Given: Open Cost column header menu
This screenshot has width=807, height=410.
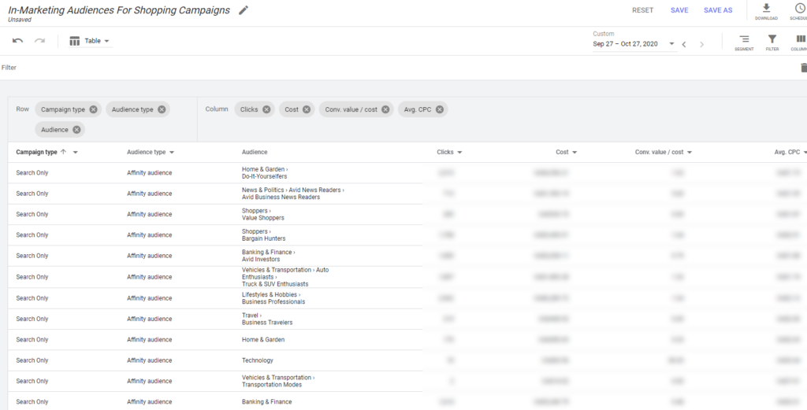Looking at the screenshot, I should pyautogui.click(x=575, y=153).
